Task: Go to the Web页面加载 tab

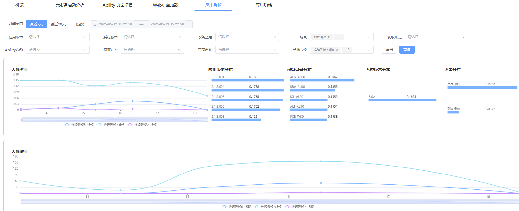Action: (165, 5)
